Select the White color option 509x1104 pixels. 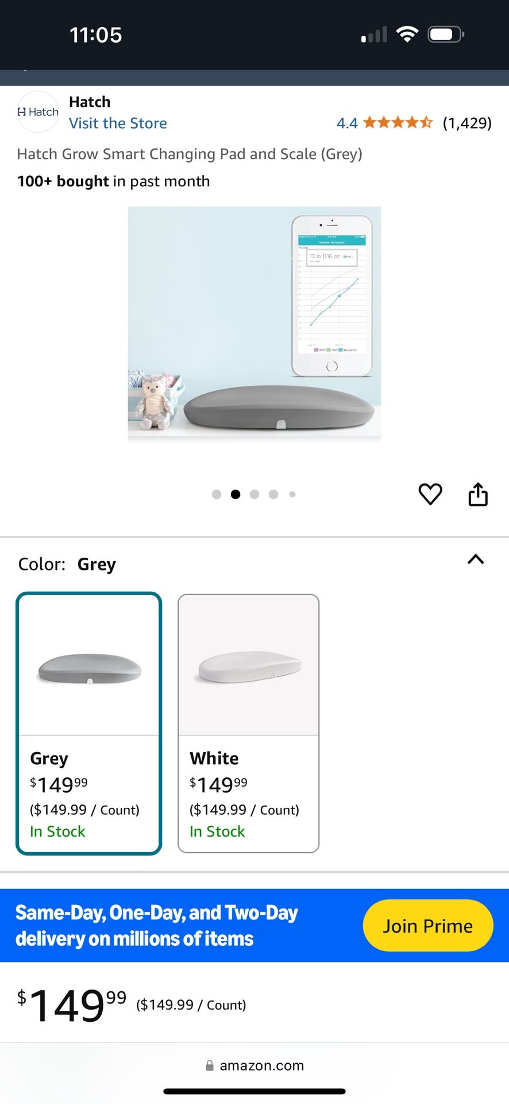point(248,722)
